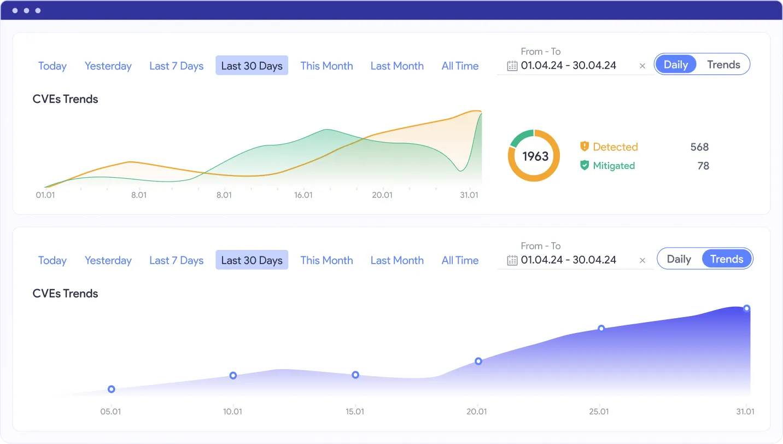Screen dimensions: 783x444
Task: Switch lower panel toggle to Daily
Action: tap(679, 259)
